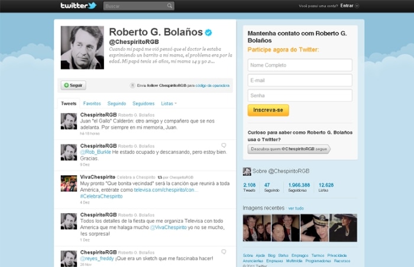This screenshot has width=414, height=267.
Task: Open the Anunciantes footer link
Action: [x=253, y=261]
